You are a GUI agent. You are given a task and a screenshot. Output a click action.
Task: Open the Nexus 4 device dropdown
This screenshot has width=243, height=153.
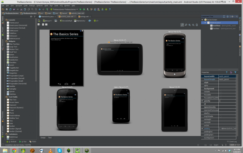(48, 21)
